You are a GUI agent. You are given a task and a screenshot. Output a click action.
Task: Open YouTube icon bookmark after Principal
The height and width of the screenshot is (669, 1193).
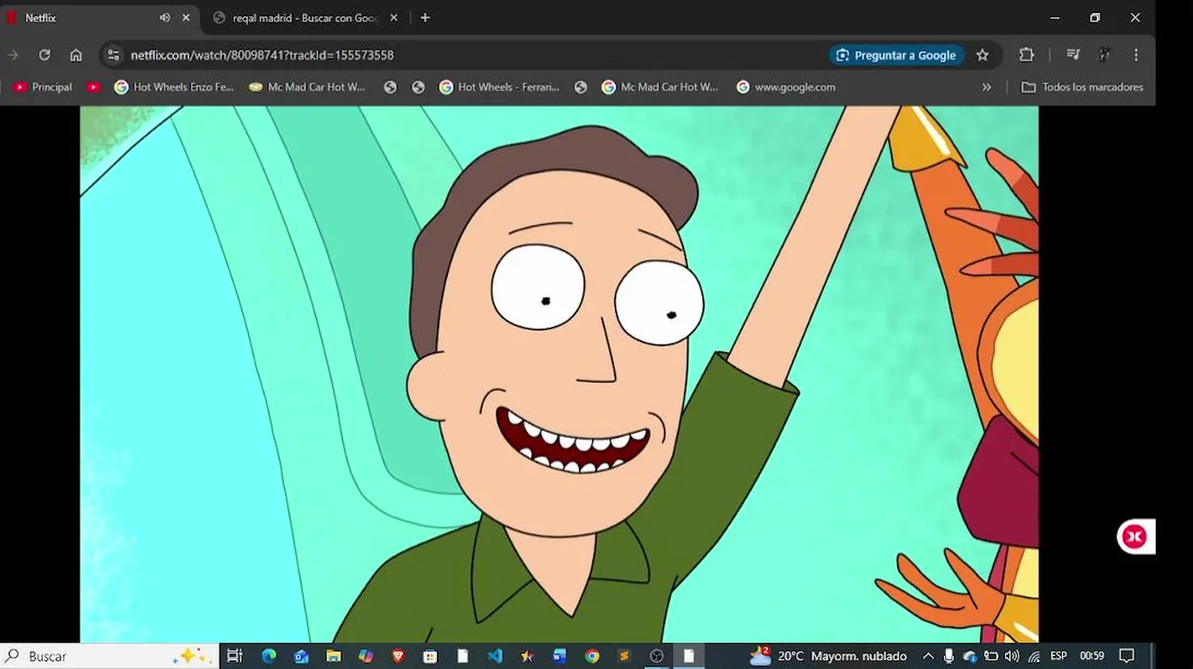[x=93, y=86]
